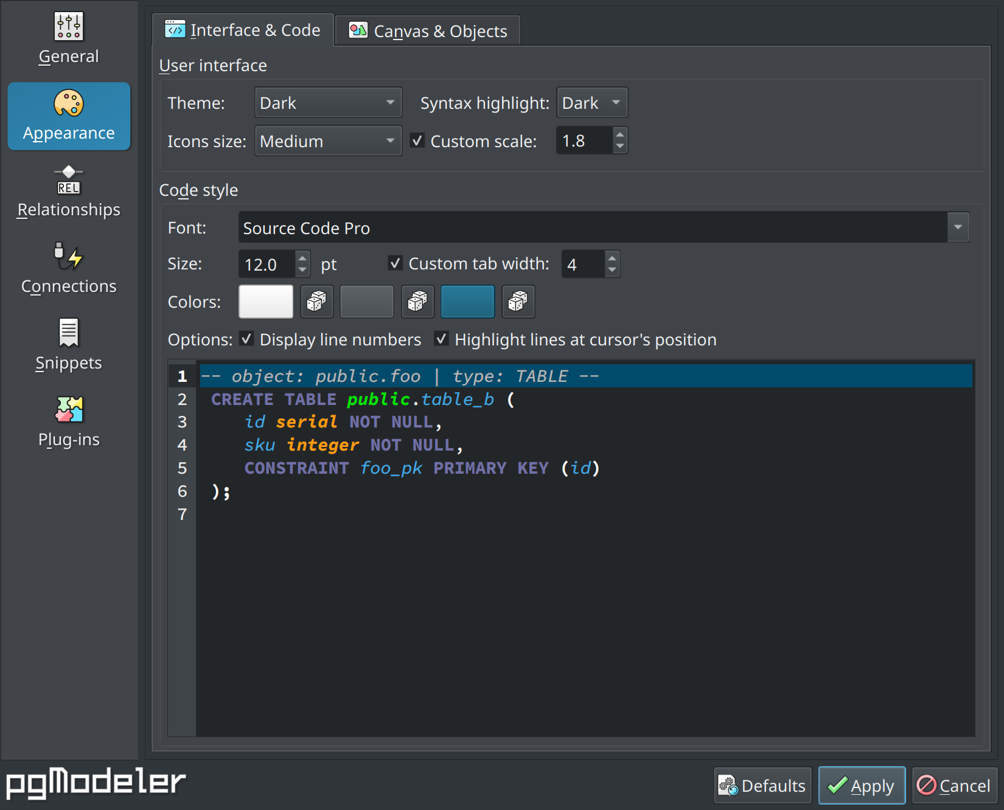The height and width of the screenshot is (810, 1004).
Task: Toggle the Custom scale checkbox
Action: point(417,140)
